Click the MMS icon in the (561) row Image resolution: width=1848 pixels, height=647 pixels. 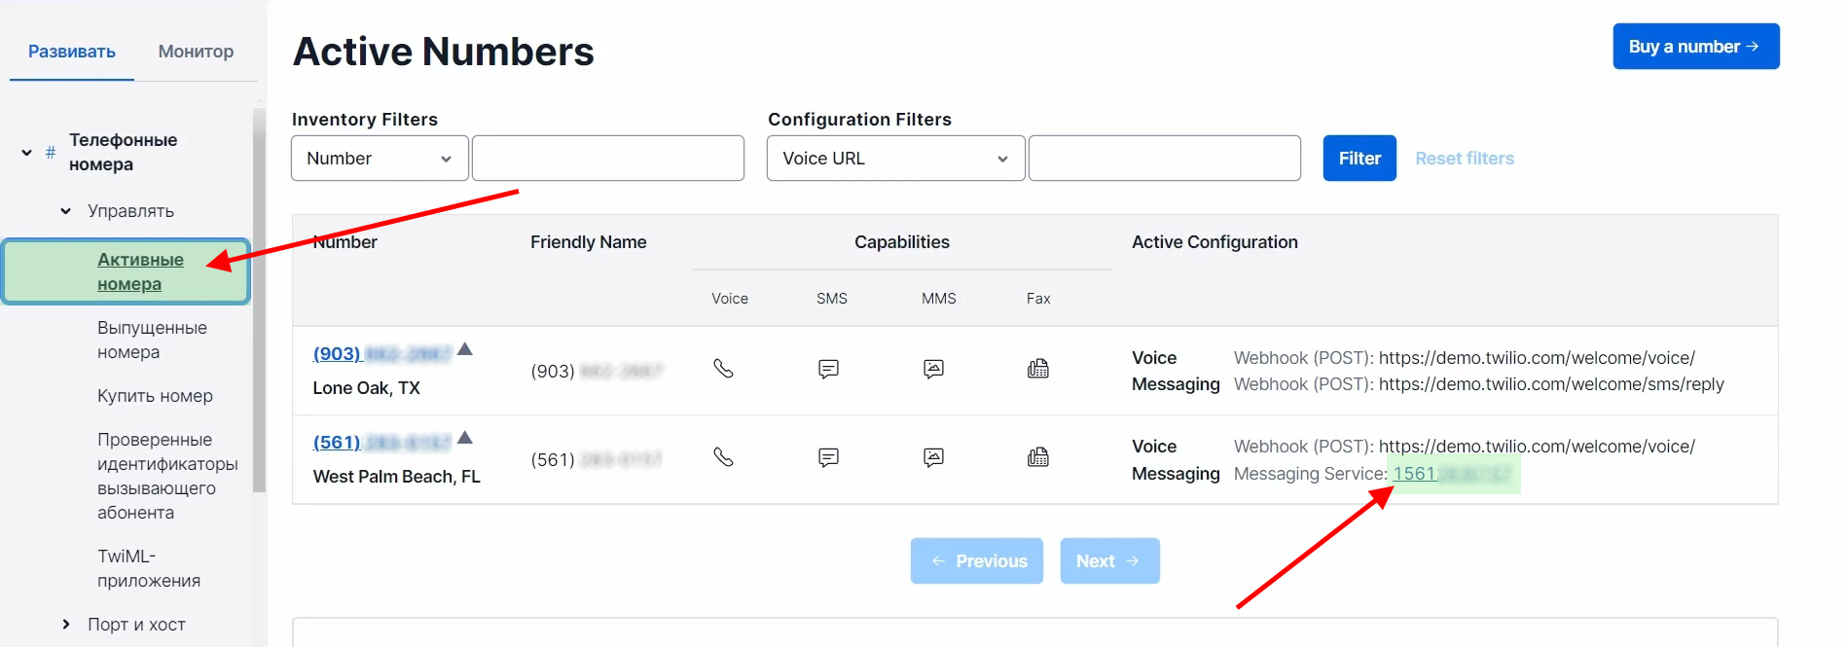coord(933,457)
